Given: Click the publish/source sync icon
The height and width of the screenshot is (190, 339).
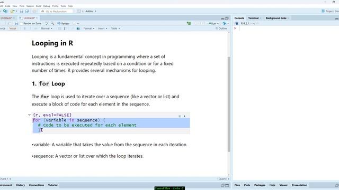Looking at the screenshot, I should click(224, 23).
